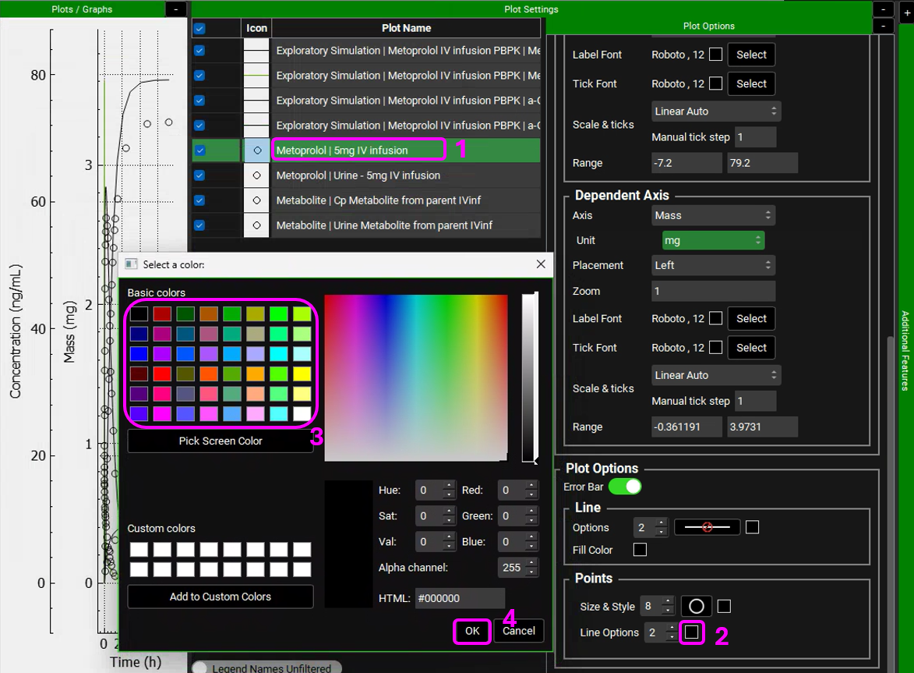The height and width of the screenshot is (673, 914).
Task: Select Metabolite Cp Metabolite from parent IVinf row
Action: point(379,200)
